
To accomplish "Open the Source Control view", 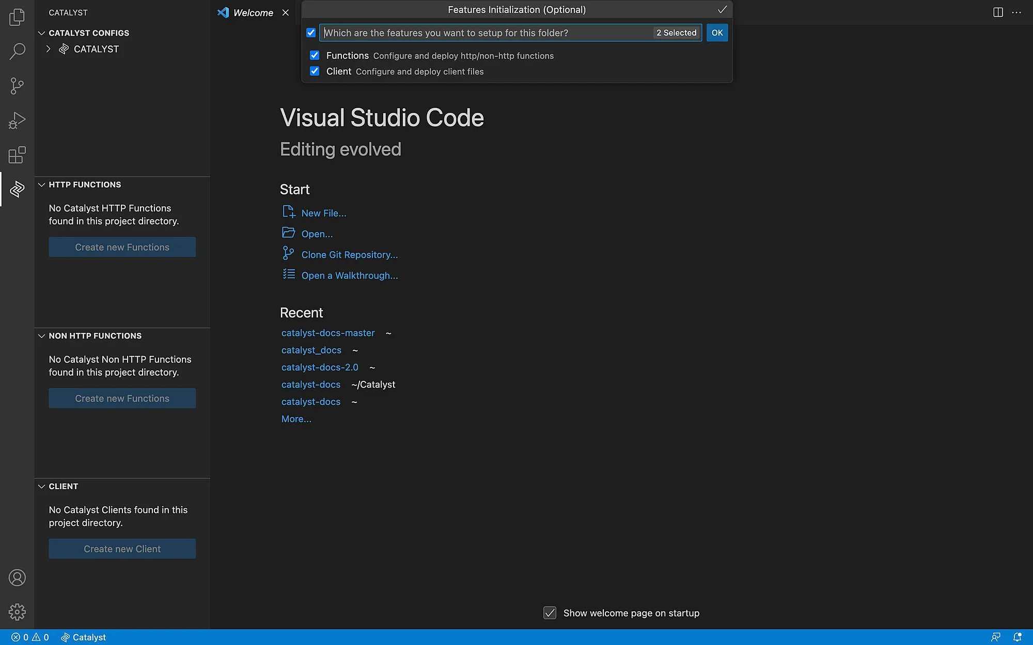I will click(x=17, y=86).
